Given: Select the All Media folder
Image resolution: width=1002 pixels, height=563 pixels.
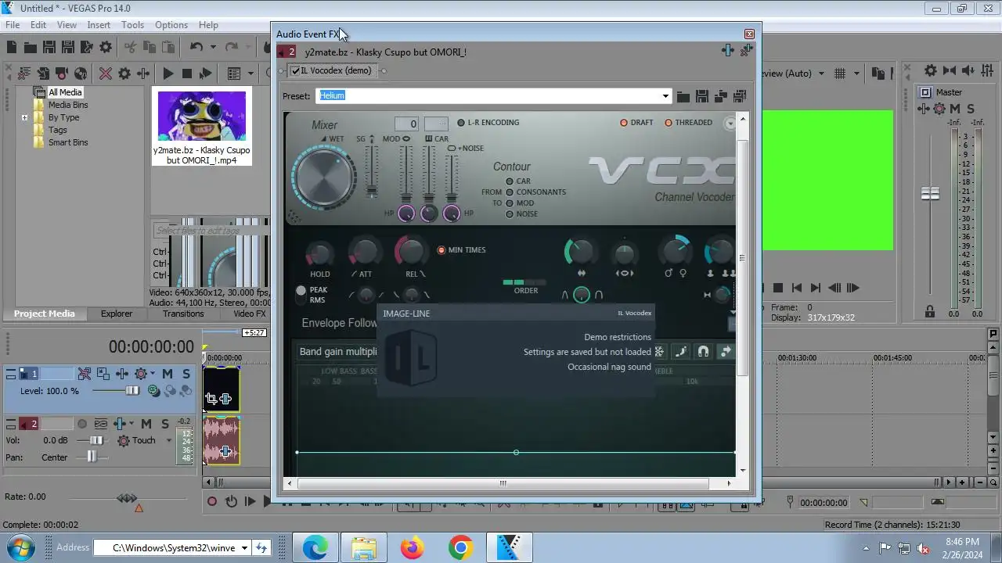Looking at the screenshot, I should pyautogui.click(x=65, y=92).
